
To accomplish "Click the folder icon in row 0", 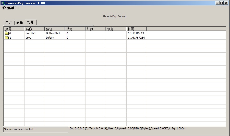I will click(x=7, y=33).
